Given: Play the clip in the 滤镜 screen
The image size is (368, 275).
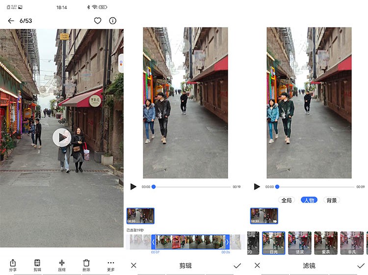Looking at the screenshot, I should (x=257, y=187).
